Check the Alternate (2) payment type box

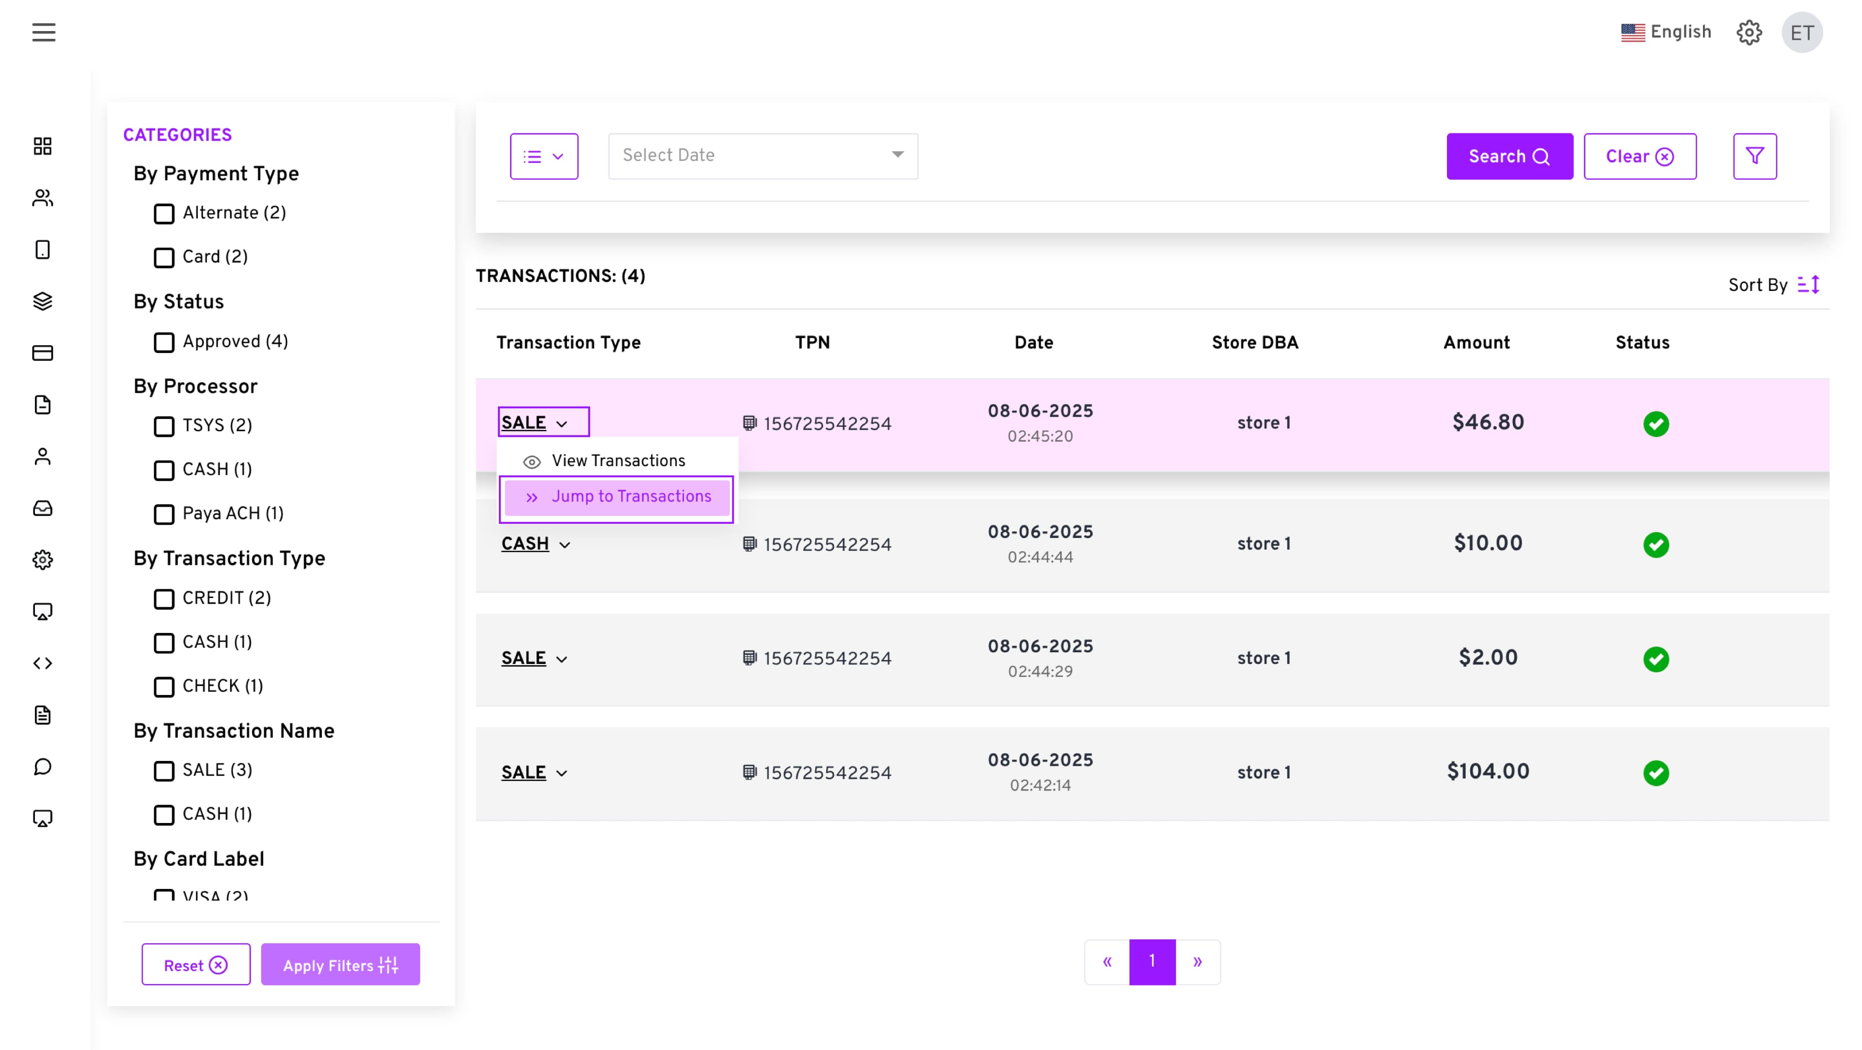(164, 214)
